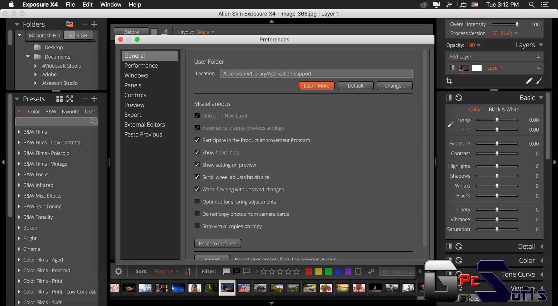Uncheck Scroll wheel adjusts brush size

pyautogui.click(x=197, y=177)
